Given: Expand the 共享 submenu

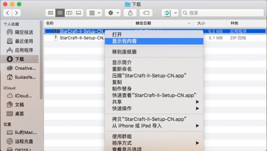Looking at the screenshot, I should click(x=154, y=102).
